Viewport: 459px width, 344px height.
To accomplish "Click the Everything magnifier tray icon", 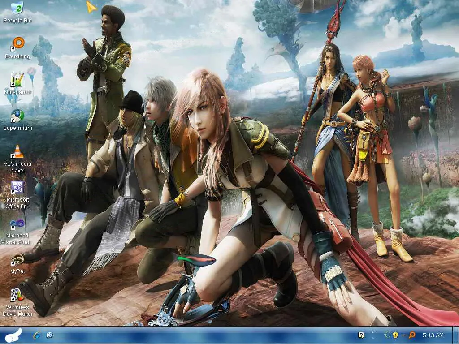I will (412, 335).
